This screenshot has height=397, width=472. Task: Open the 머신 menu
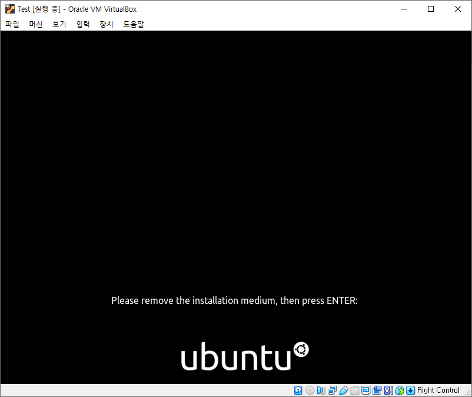coord(36,24)
